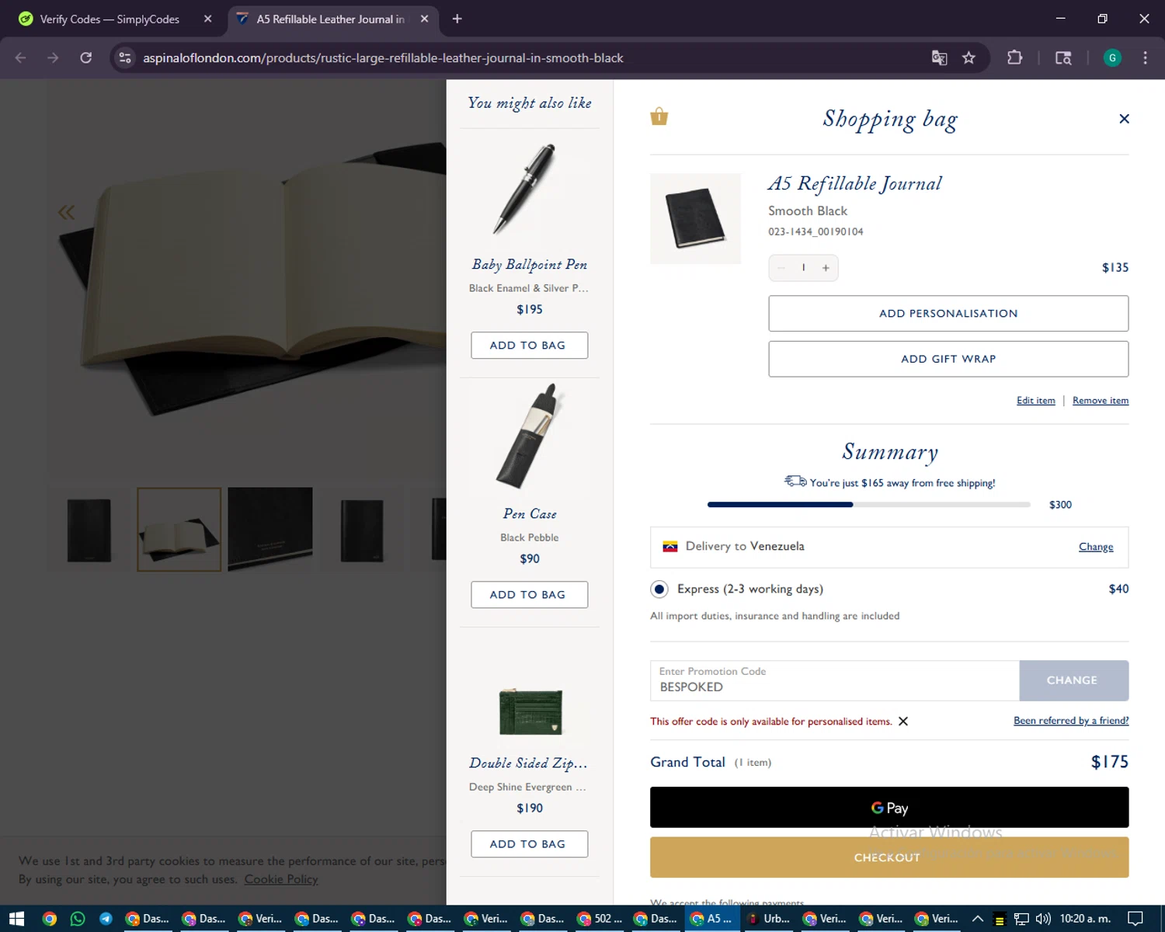This screenshot has height=932, width=1165.
Task: Go back to previous page
Action: 21,58
